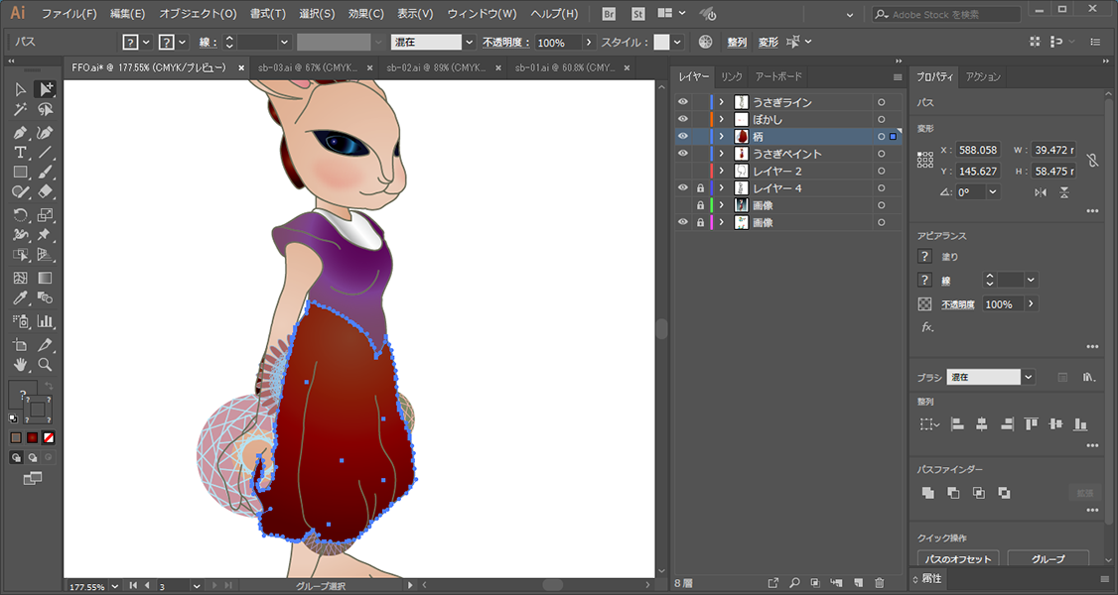The width and height of the screenshot is (1118, 595).
Task: Toggle the constrain width and height proportions link
Action: (1093, 160)
